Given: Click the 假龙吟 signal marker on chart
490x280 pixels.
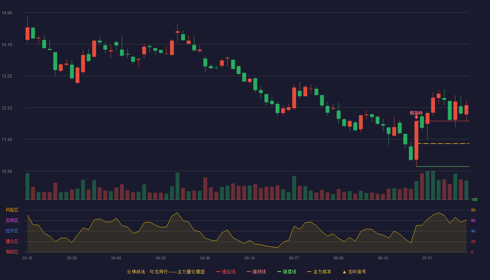Looking at the screenshot, I should pyautogui.click(x=416, y=113).
